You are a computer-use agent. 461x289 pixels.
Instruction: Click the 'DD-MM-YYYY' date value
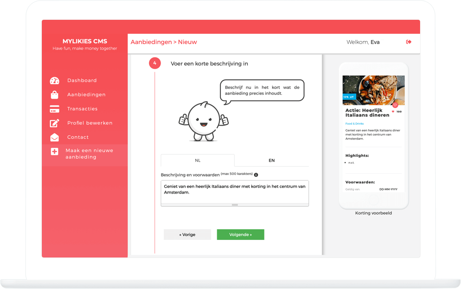pyautogui.click(x=388, y=189)
